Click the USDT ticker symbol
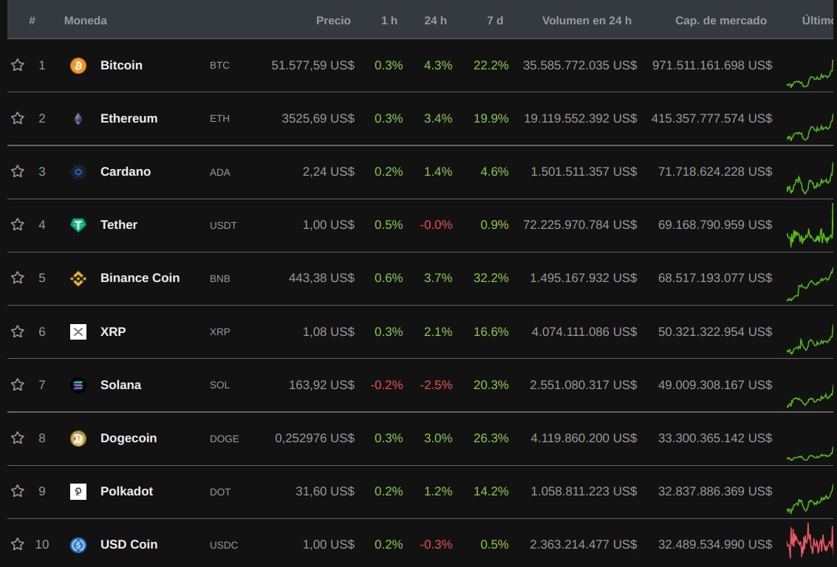This screenshot has width=837, height=567. tap(223, 225)
